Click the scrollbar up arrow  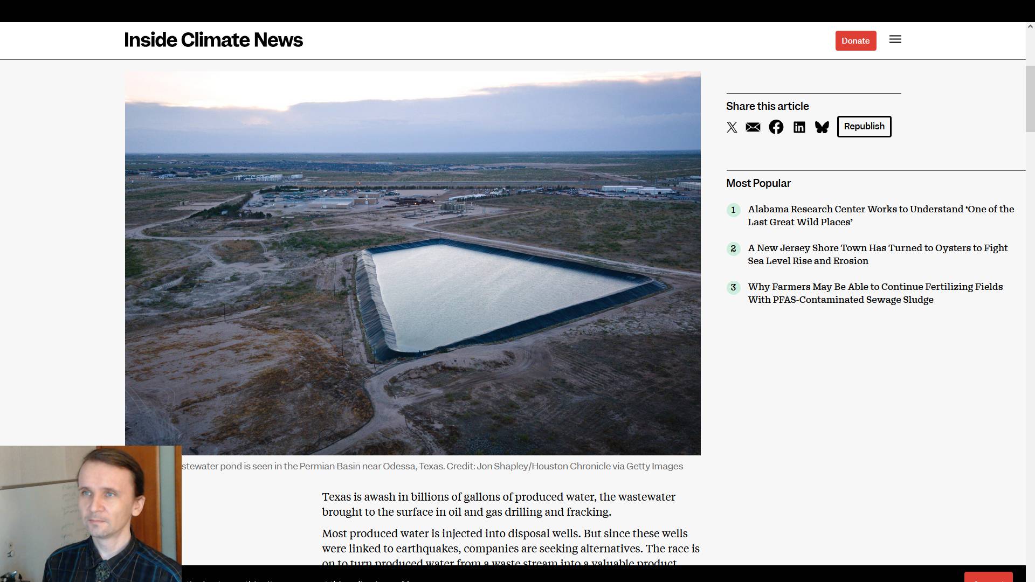[x=1030, y=26]
